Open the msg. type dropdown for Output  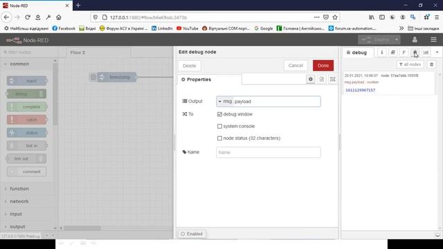tap(224, 102)
